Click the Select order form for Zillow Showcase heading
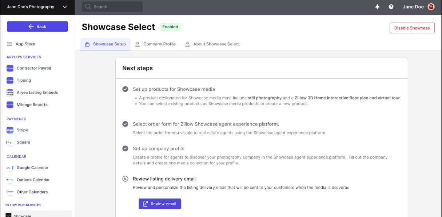Screen dimensions: 442x217 tap(206, 124)
